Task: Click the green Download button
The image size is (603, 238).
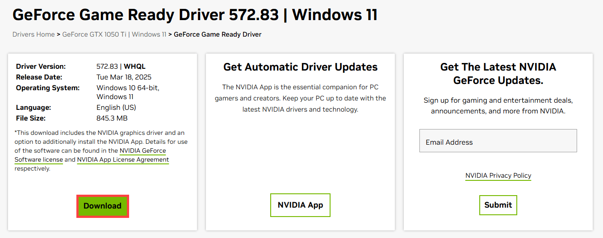Action: [102, 206]
